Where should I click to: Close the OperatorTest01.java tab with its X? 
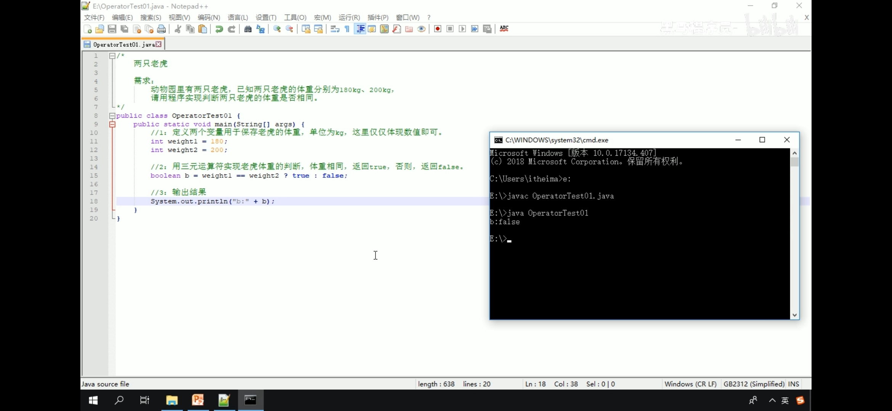(x=159, y=45)
